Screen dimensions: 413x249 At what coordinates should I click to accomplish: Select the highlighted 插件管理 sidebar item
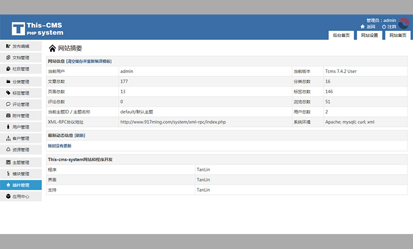21,185
